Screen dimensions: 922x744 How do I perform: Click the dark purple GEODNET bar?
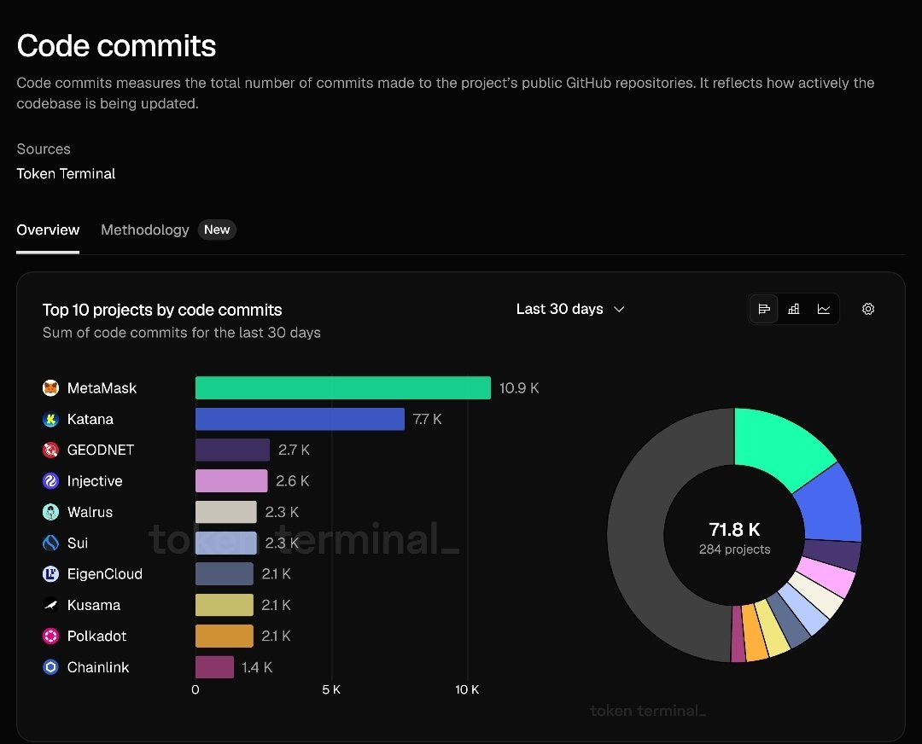click(232, 450)
